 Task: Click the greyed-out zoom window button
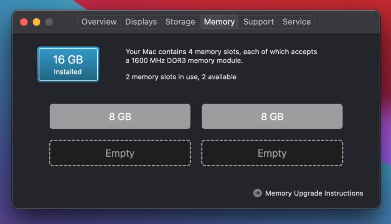pyautogui.click(x=49, y=22)
